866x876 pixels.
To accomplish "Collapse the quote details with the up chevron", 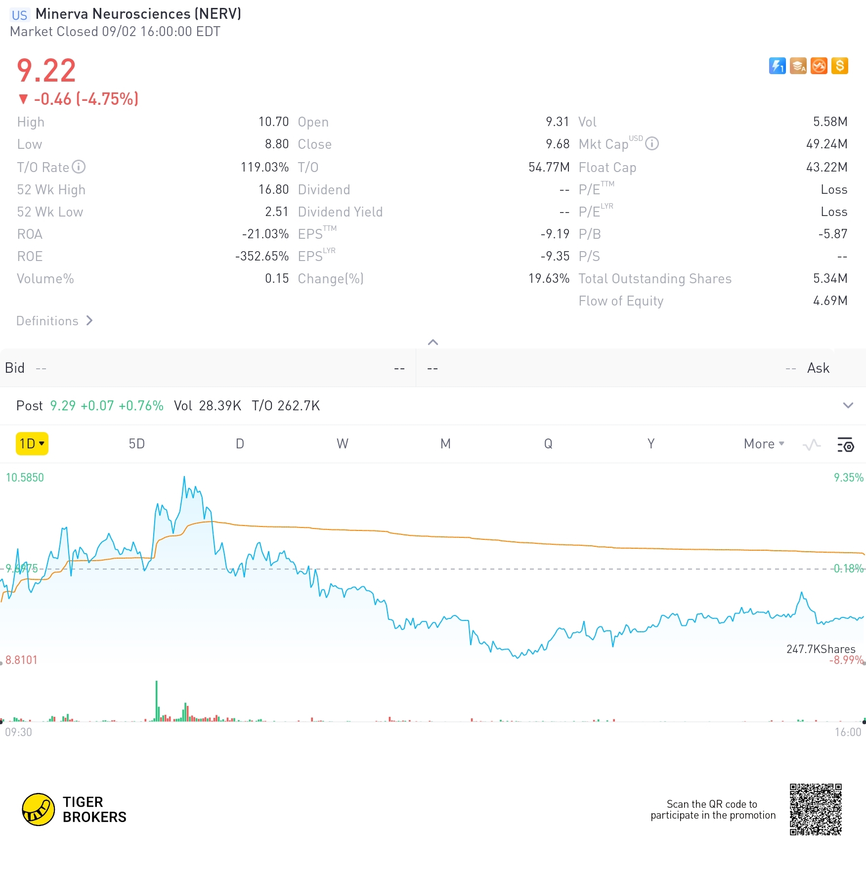I will [433, 342].
